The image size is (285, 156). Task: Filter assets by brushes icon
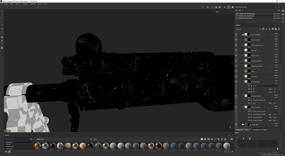point(215,139)
